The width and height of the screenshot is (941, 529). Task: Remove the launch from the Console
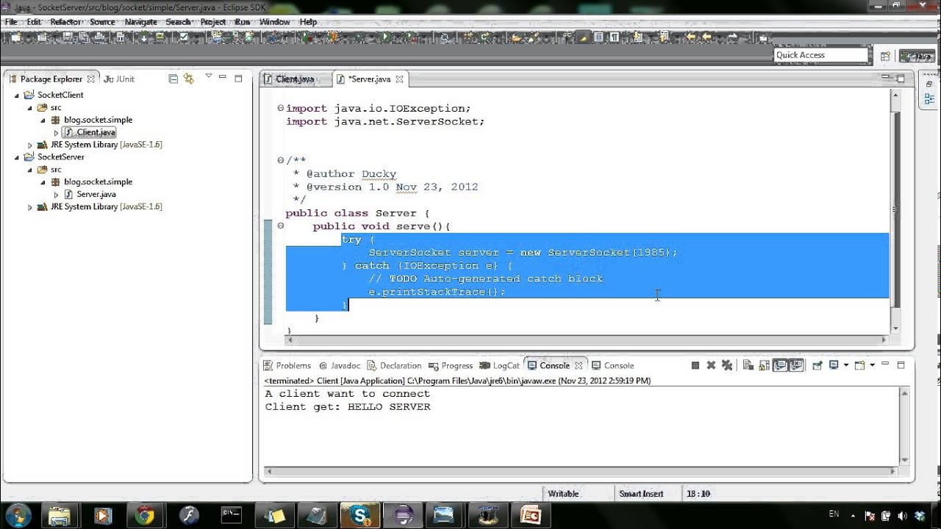[711, 365]
